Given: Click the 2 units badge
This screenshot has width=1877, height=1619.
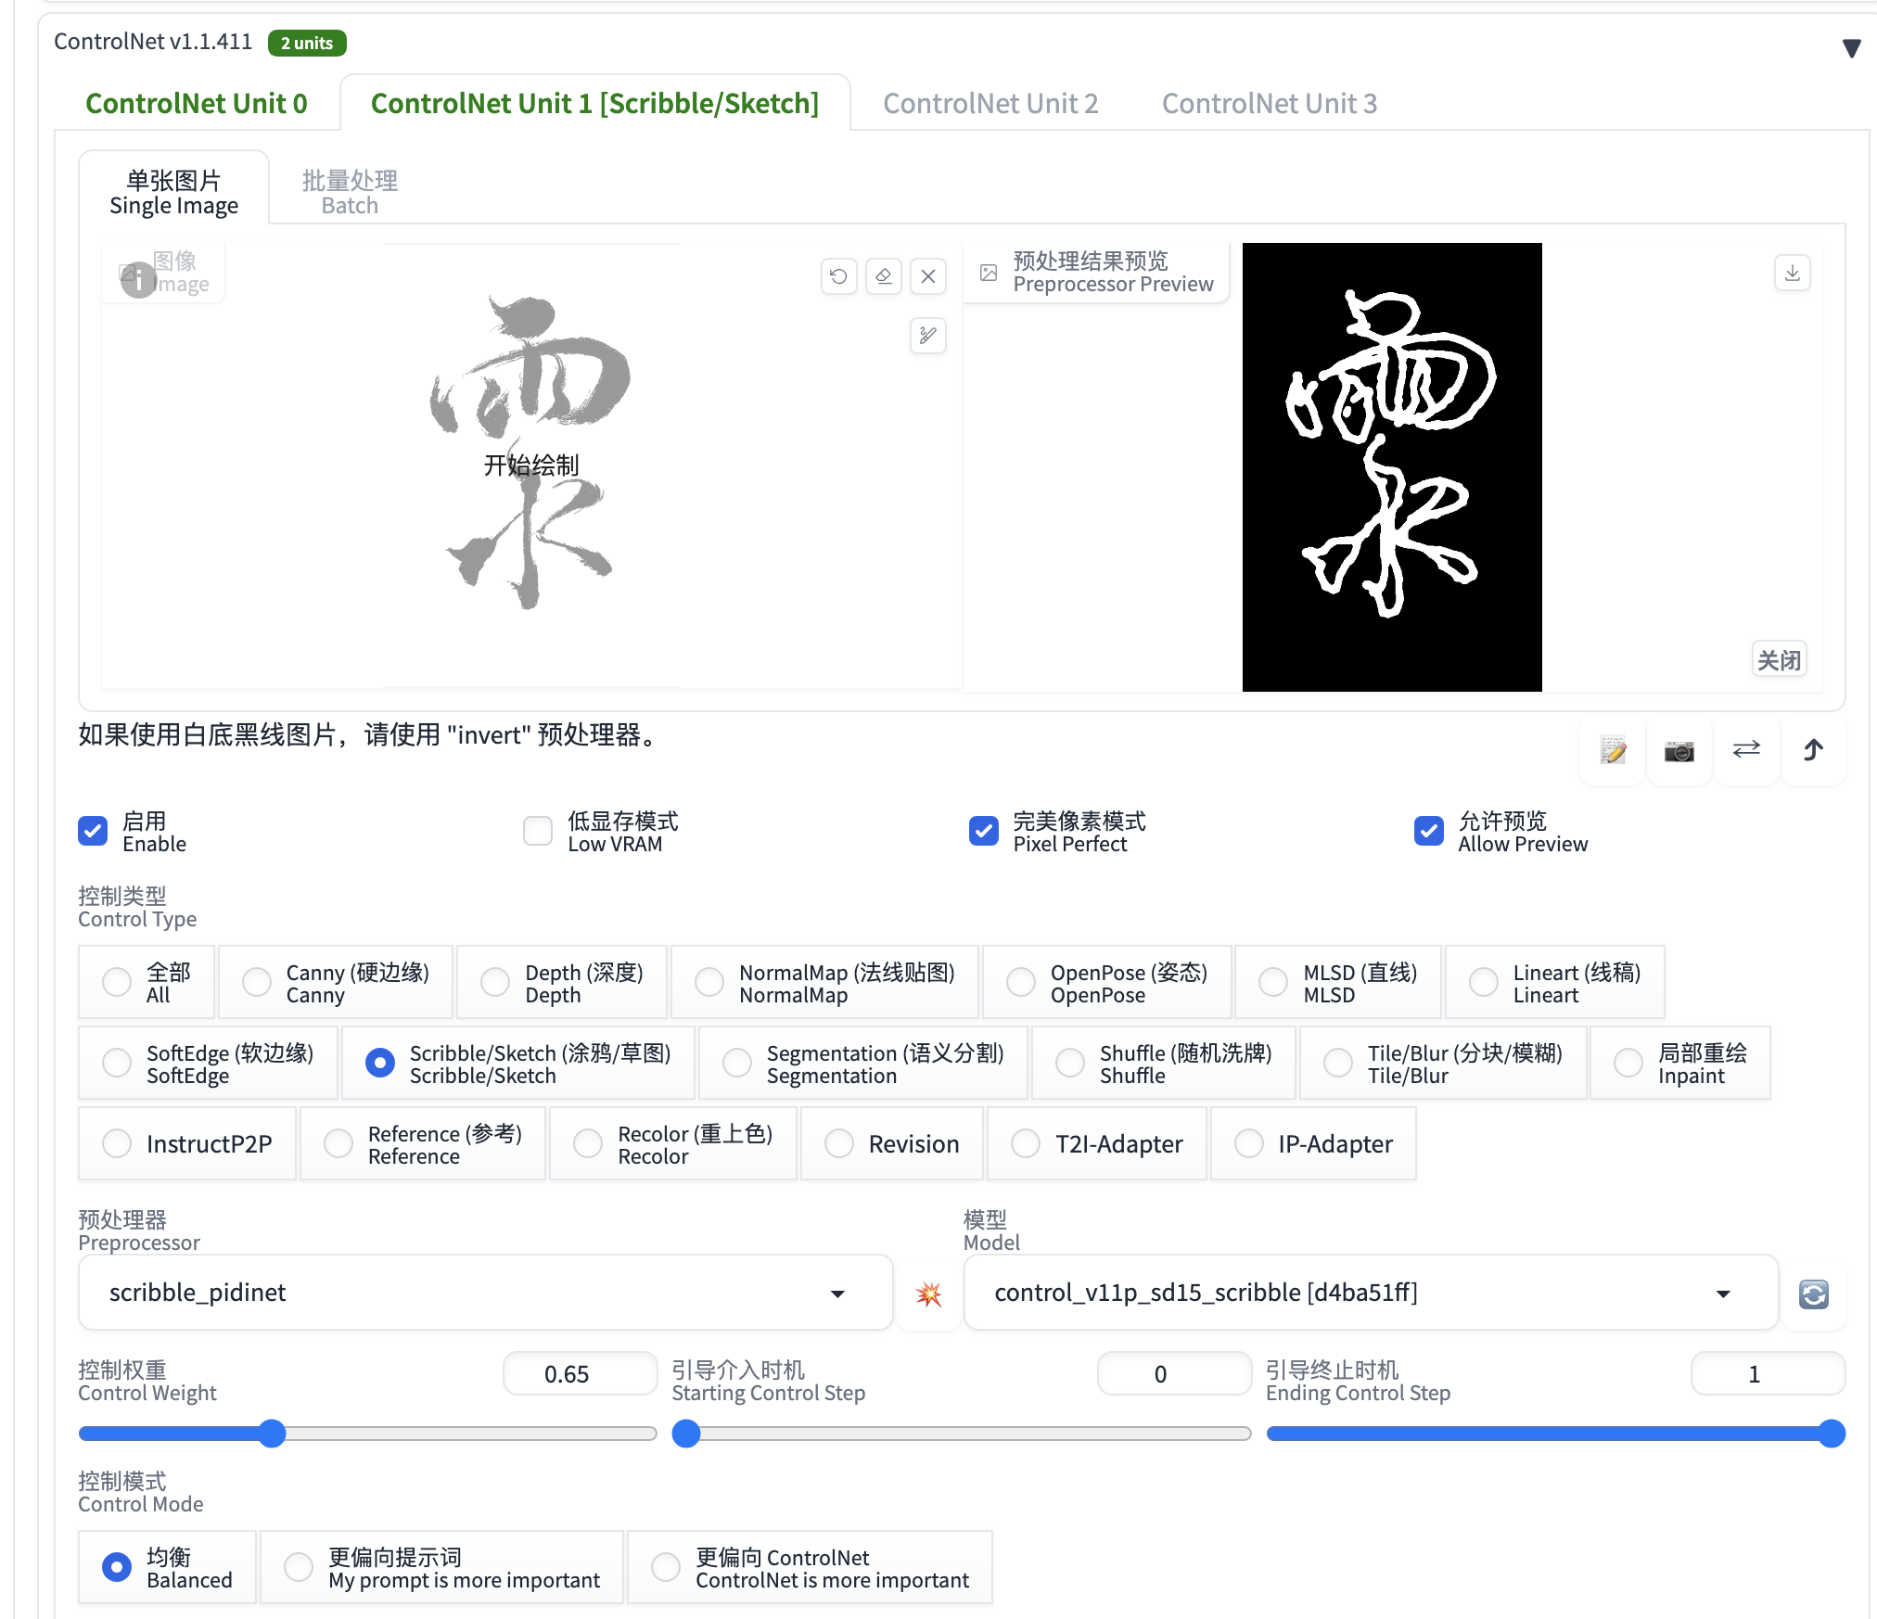Looking at the screenshot, I should (x=307, y=43).
